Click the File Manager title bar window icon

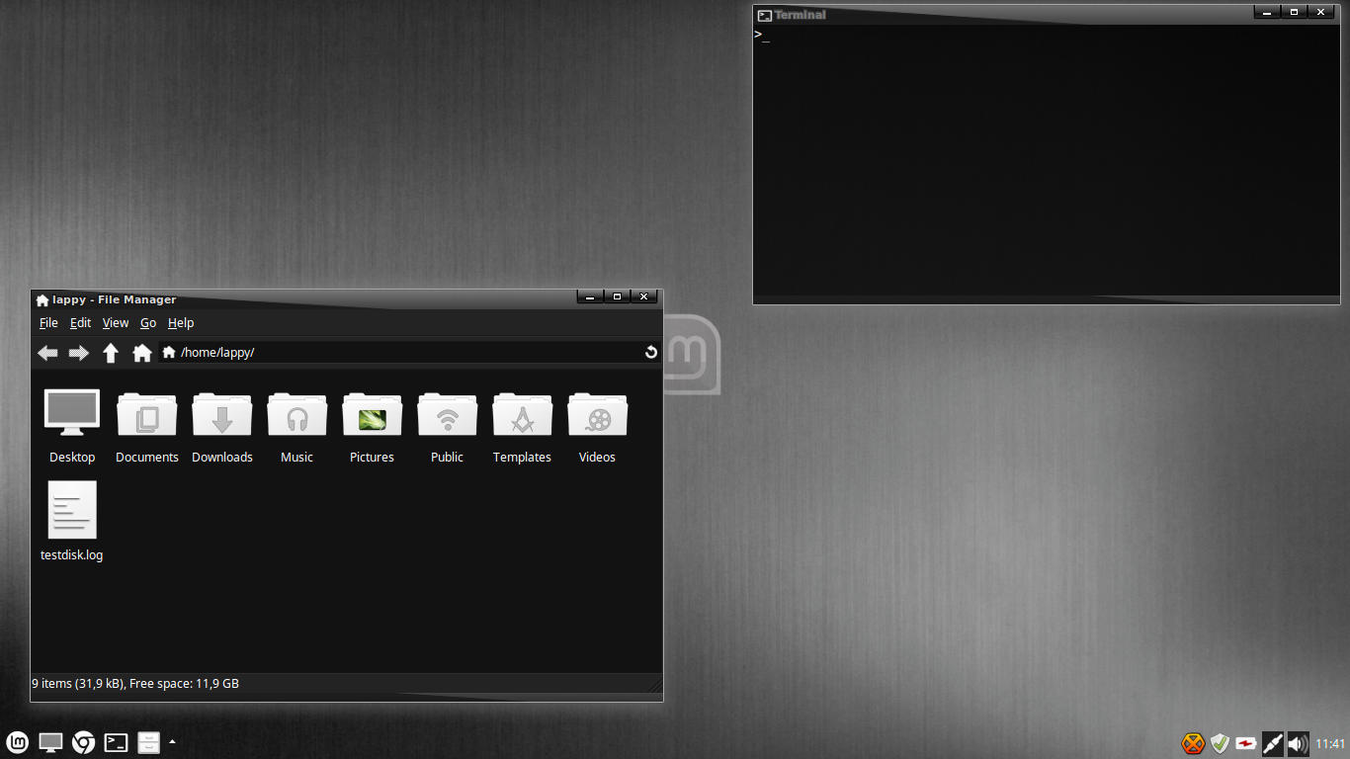pyautogui.click(x=42, y=300)
